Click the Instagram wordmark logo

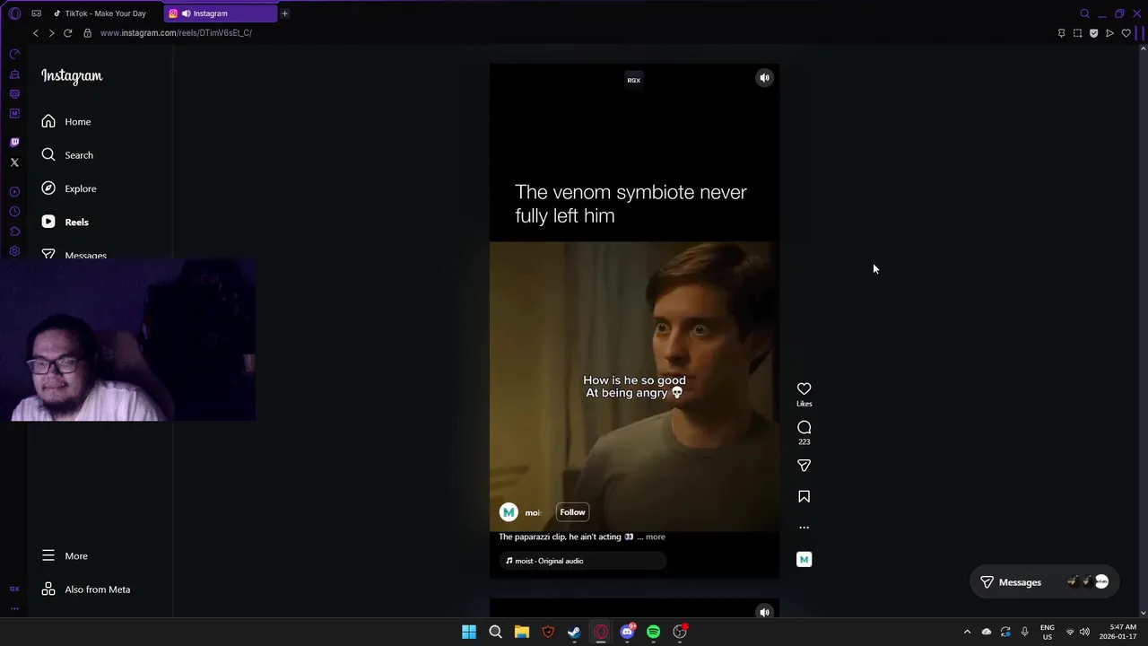[x=72, y=76]
